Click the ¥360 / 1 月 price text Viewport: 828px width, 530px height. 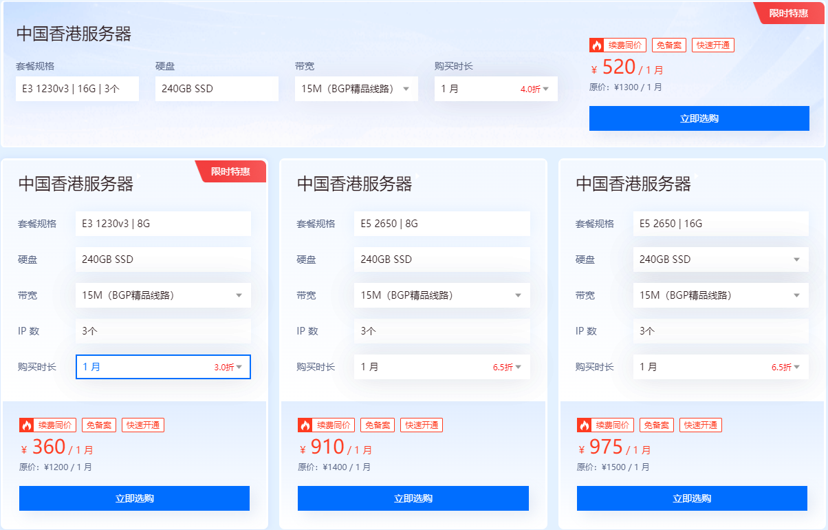pyautogui.click(x=57, y=447)
